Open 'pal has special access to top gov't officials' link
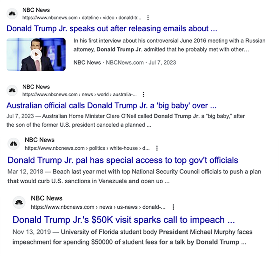This screenshot has height=256, width=279. 123,160
